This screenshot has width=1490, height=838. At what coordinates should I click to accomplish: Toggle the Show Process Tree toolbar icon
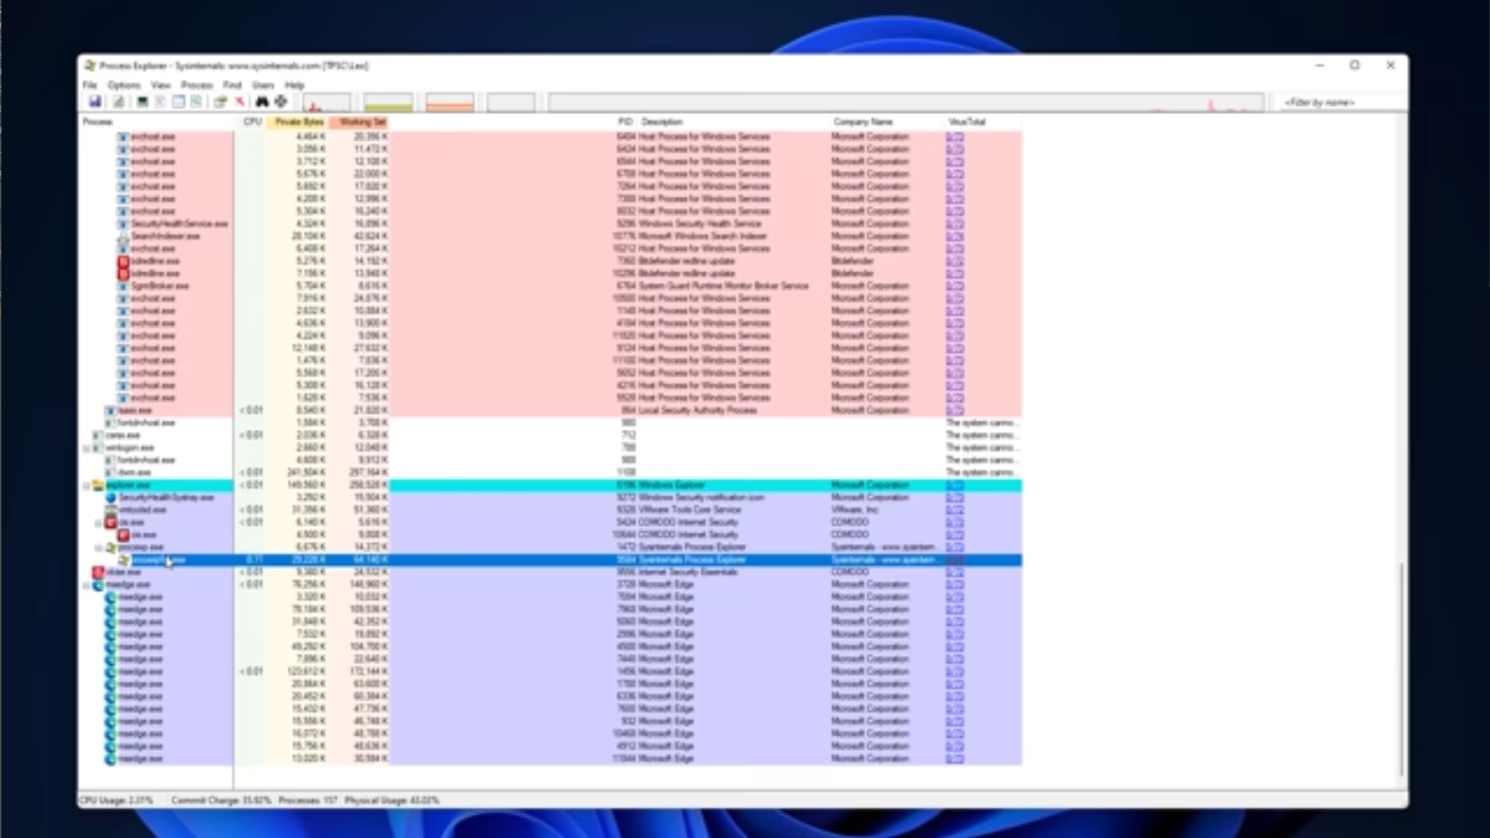coord(161,102)
